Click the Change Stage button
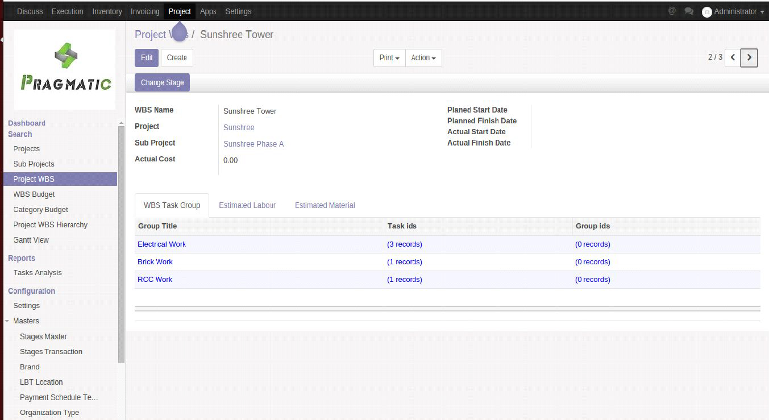 pos(163,82)
